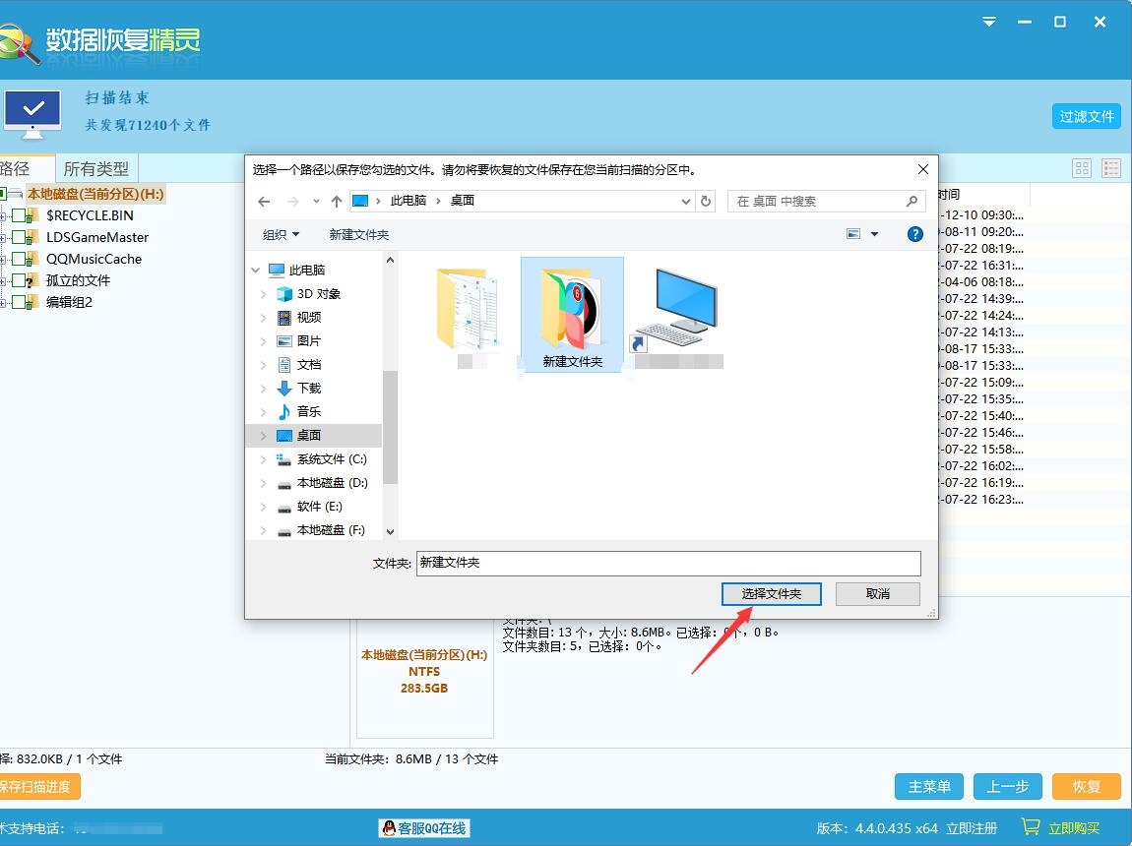Switch to thumbnail grid view icon
Image resolution: width=1132 pixels, height=846 pixels.
1082,168
